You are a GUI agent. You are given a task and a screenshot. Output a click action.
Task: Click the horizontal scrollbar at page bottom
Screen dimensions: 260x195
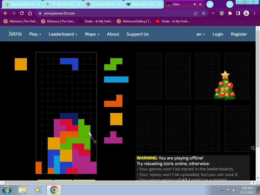[x=128, y=183]
